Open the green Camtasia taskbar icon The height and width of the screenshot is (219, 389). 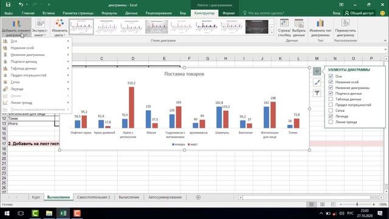tap(35, 214)
